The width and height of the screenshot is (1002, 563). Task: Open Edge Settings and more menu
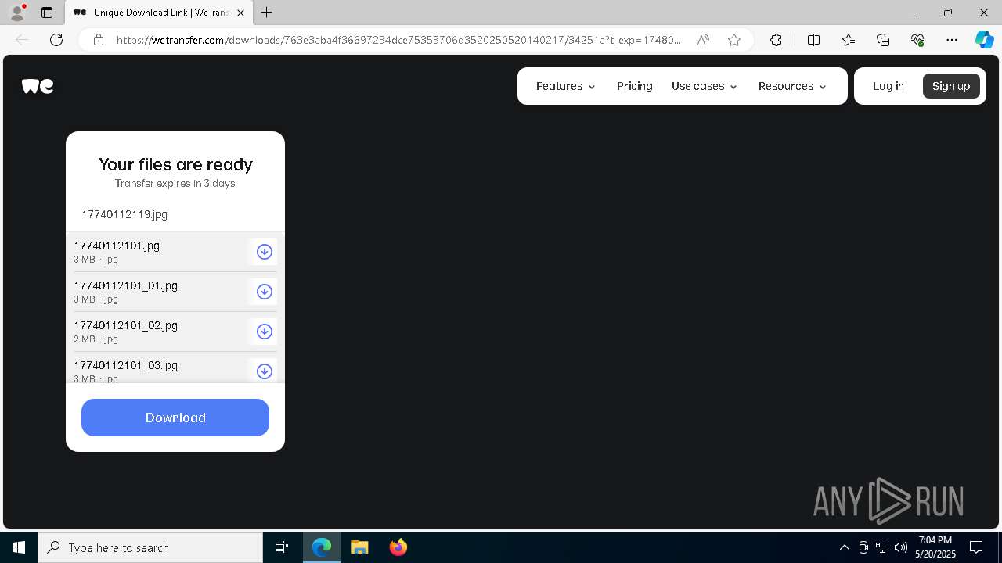pyautogui.click(x=952, y=40)
